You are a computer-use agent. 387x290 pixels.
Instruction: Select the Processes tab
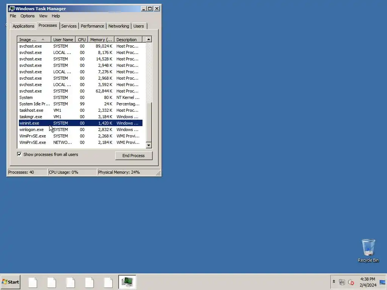pos(48,25)
